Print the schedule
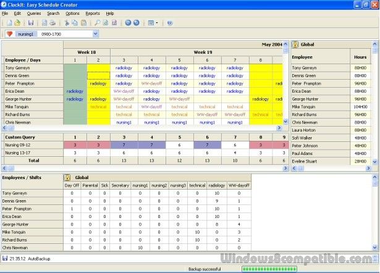 pyautogui.click(x=53, y=23)
